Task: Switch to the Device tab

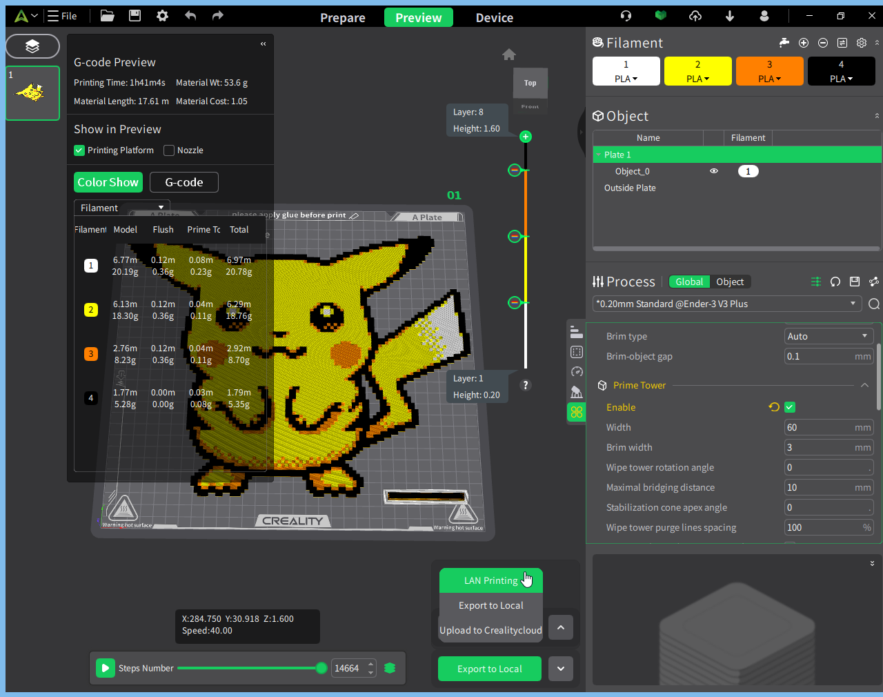Action: click(495, 18)
